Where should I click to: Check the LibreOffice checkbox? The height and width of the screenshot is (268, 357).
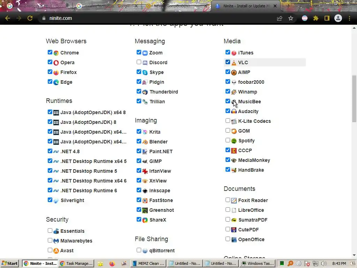pyautogui.click(x=228, y=210)
